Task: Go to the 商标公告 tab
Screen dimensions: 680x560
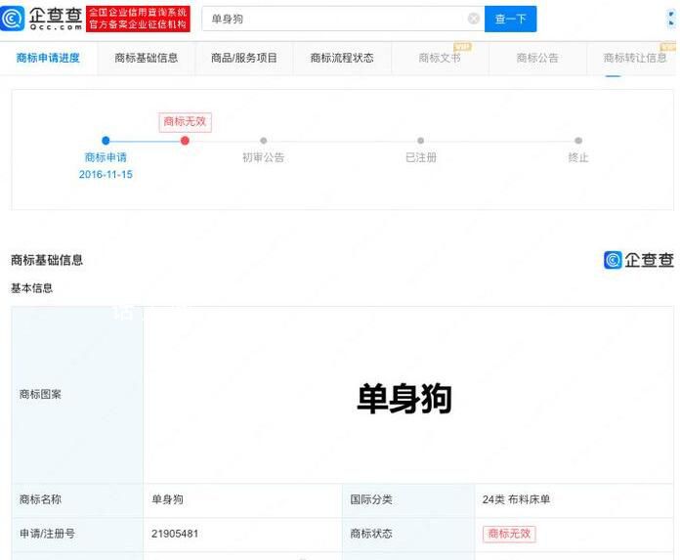Action: point(537,58)
